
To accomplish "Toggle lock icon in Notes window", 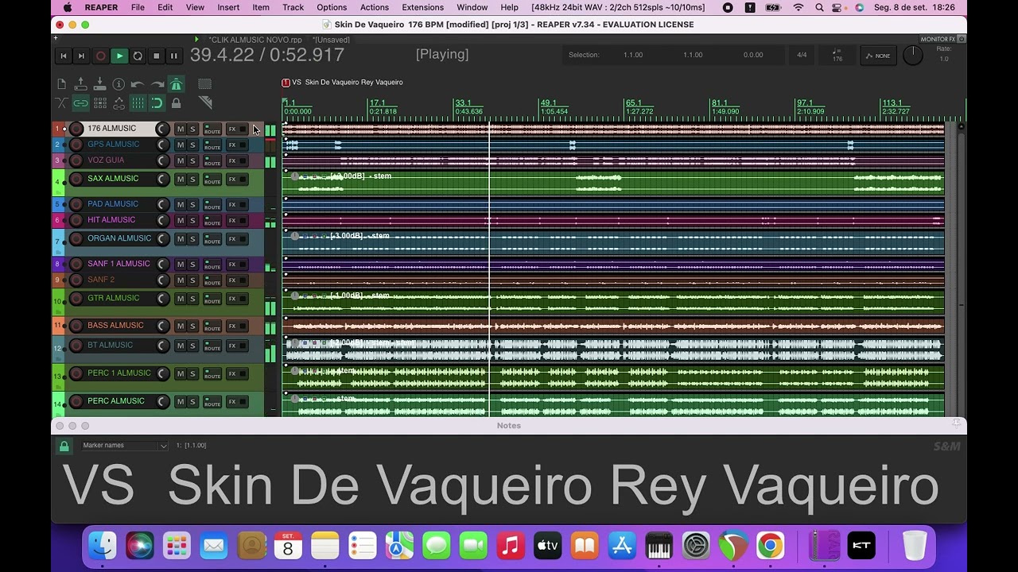I will click(x=64, y=446).
